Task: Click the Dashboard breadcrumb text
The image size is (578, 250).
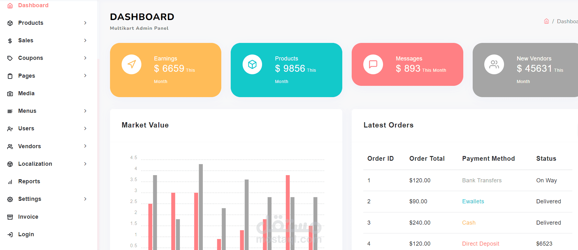Action: [x=567, y=21]
